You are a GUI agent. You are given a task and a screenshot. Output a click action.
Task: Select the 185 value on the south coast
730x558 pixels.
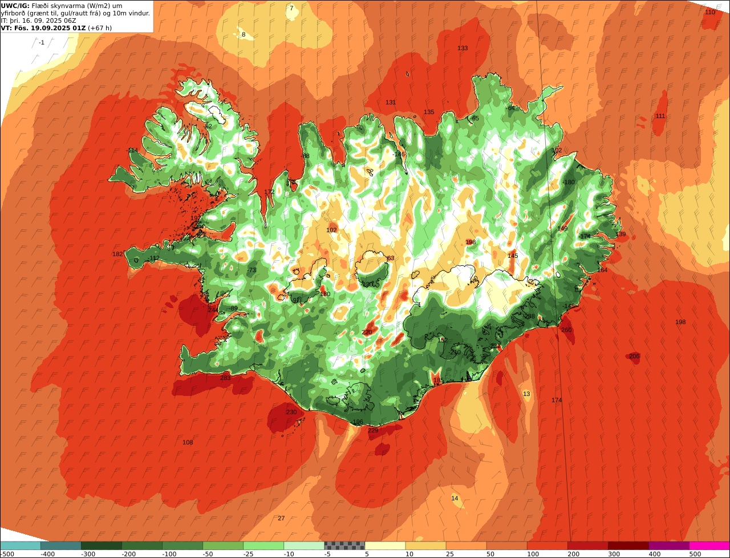(x=437, y=380)
